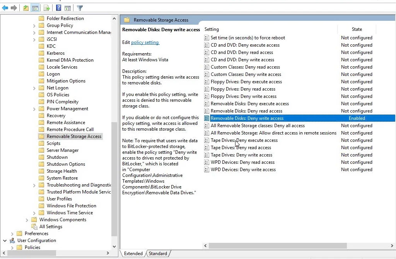Click folder icon next to Recovery
The height and width of the screenshot is (259, 396).
[41, 116]
